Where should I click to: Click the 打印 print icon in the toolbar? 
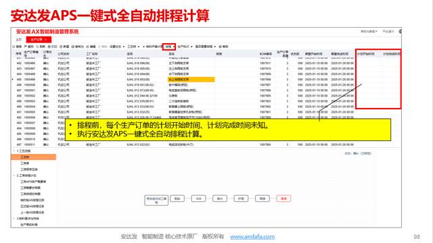pos(49,47)
